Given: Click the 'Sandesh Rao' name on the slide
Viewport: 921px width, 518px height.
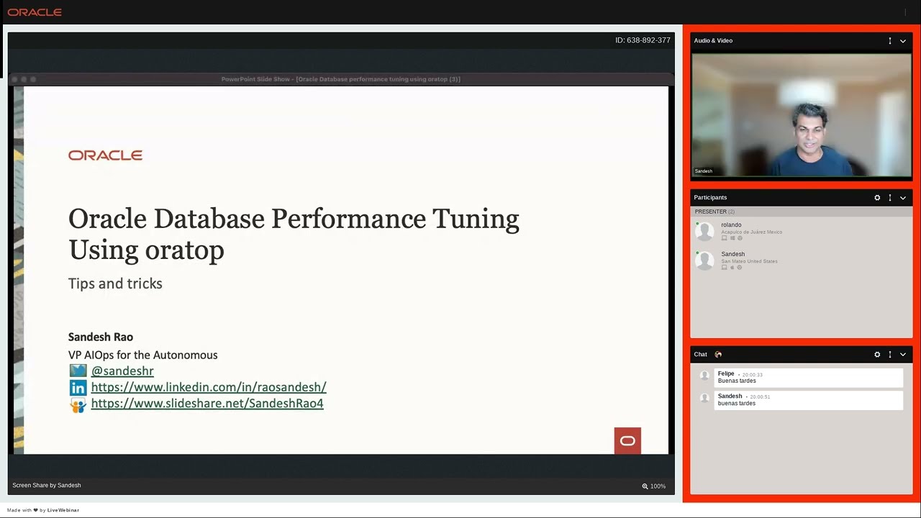Looking at the screenshot, I should tap(101, 337).
